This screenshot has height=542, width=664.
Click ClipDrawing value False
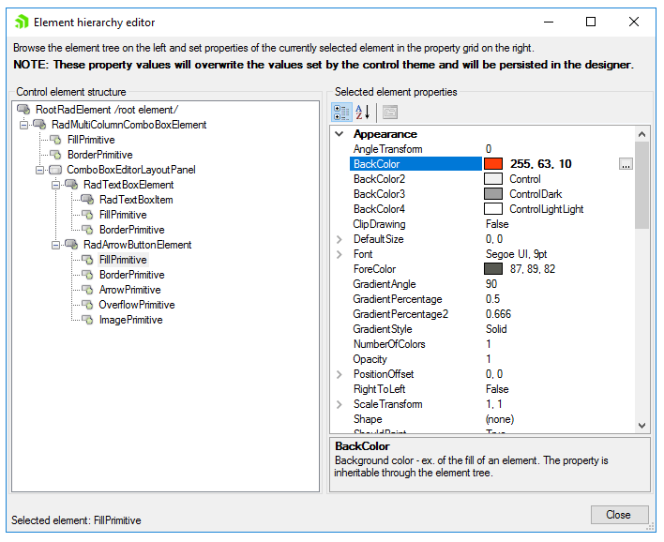pyautogui.click(x=497, y=224)
